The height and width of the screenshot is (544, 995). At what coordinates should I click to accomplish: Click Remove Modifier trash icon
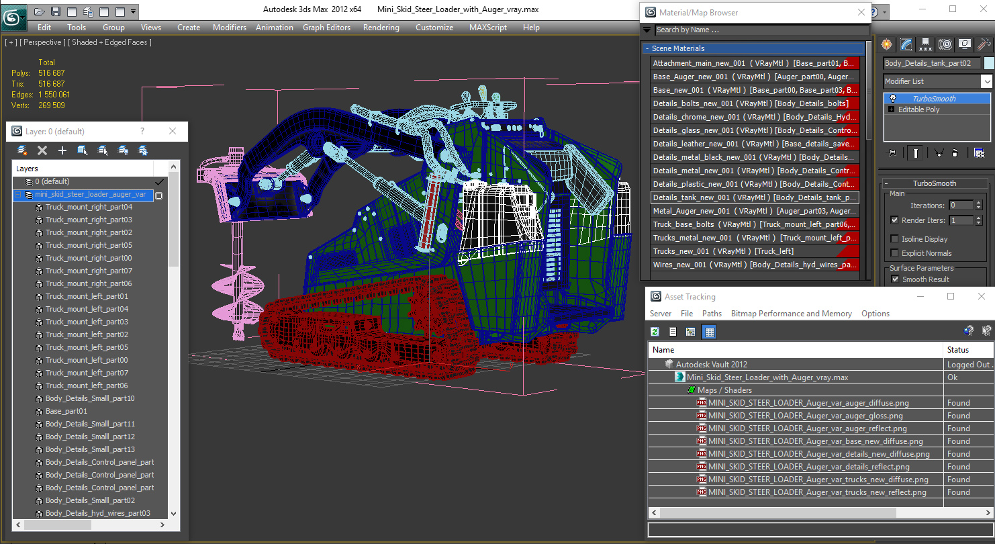click(x=955, y=153)
